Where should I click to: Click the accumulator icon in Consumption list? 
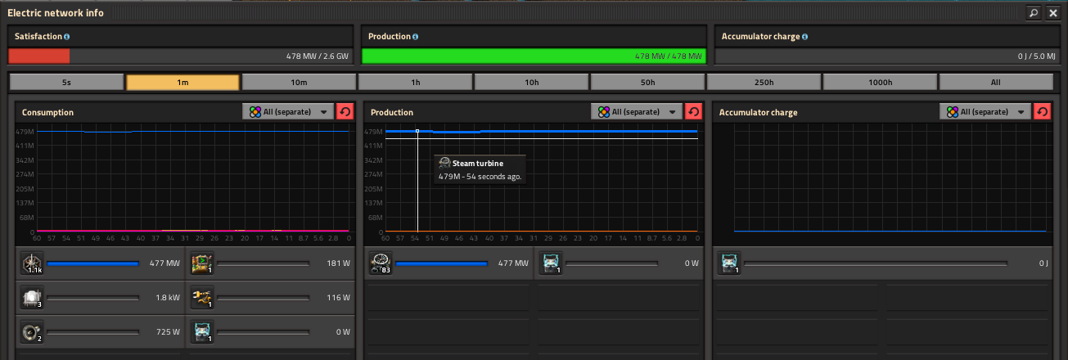point(201,332)
